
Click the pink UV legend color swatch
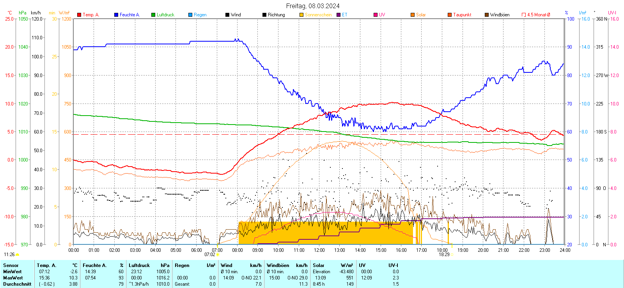coord(376,15)
